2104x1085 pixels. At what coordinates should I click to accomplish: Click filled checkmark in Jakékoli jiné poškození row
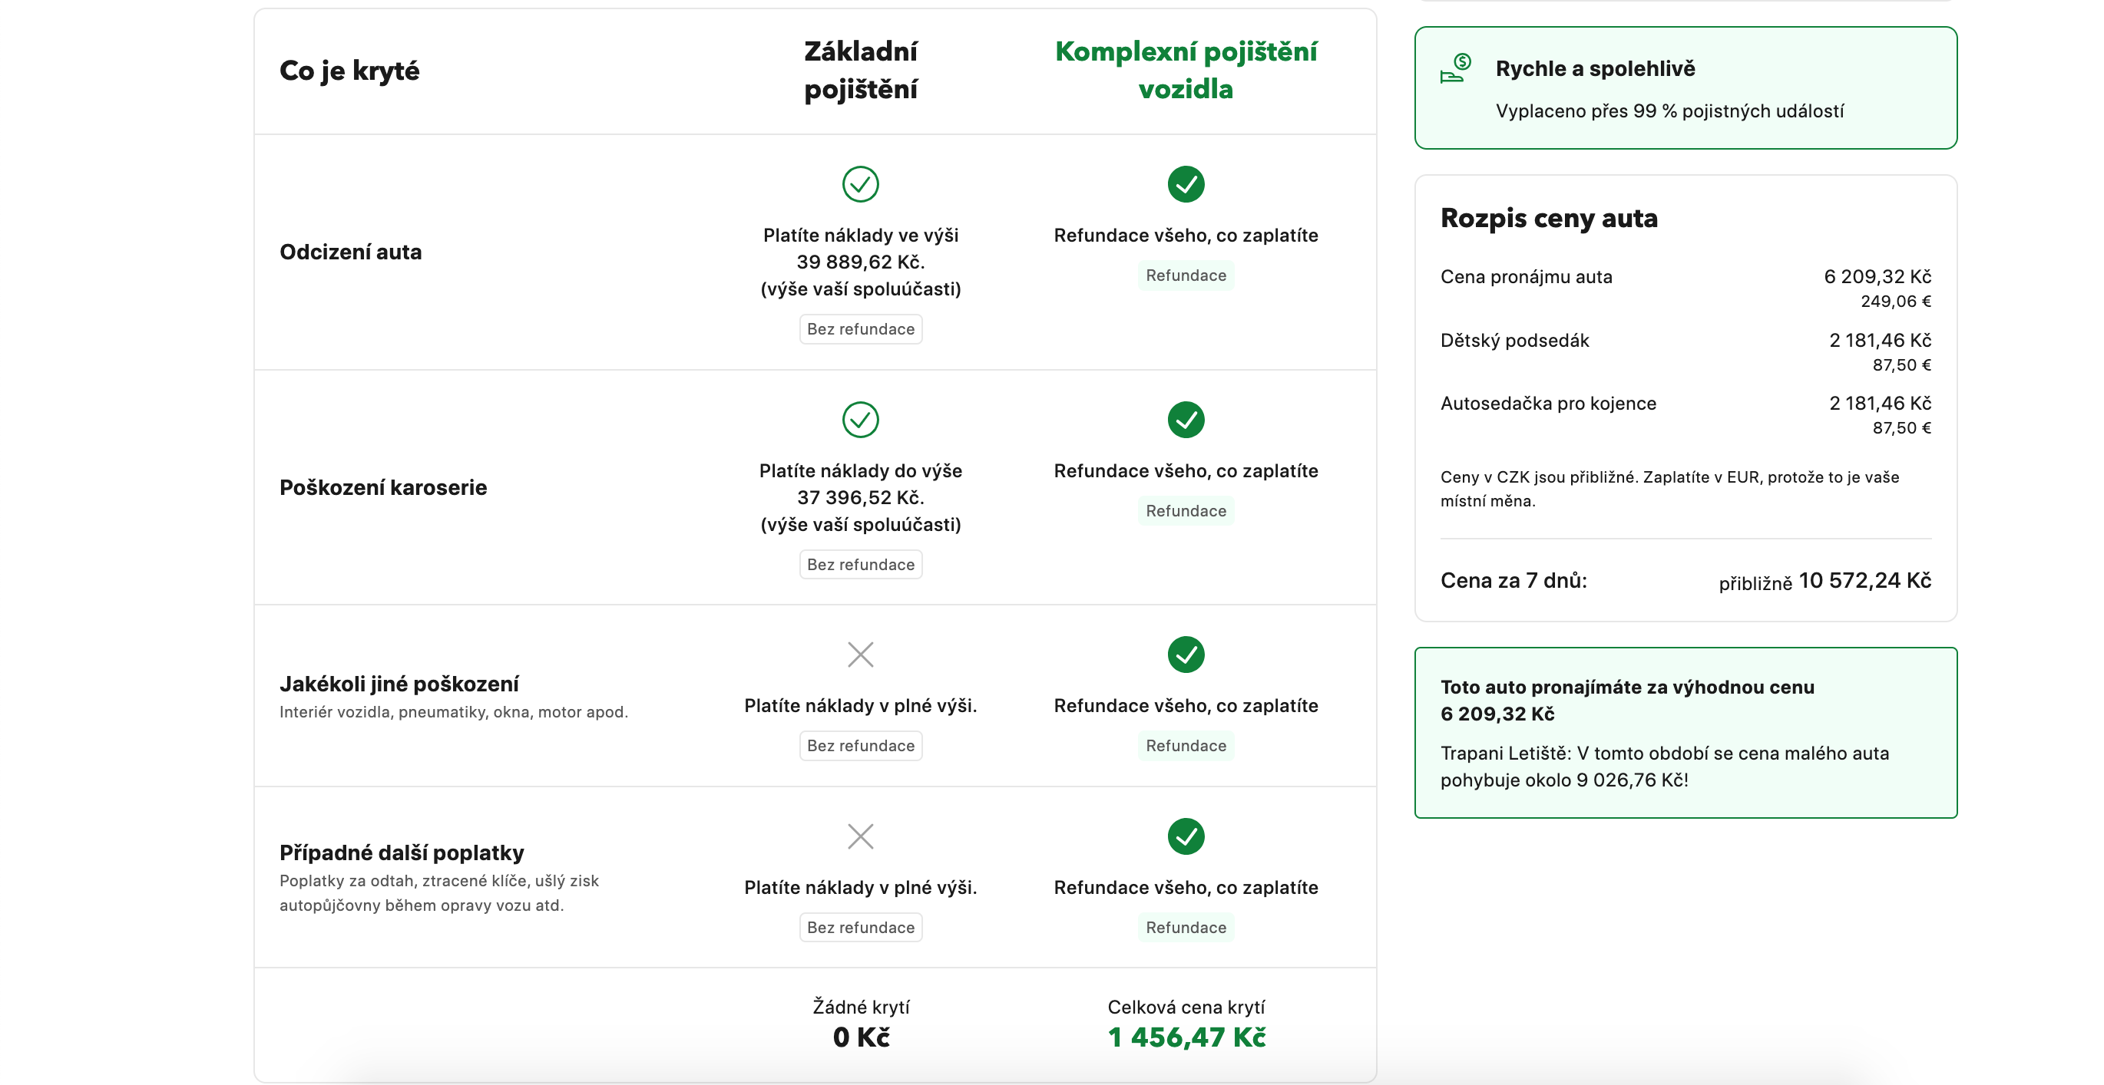(1185, 655)
